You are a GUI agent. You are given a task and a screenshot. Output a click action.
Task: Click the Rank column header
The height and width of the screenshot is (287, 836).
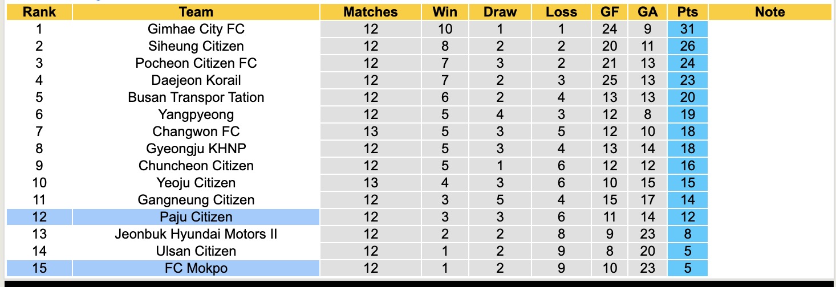point(39,12)
